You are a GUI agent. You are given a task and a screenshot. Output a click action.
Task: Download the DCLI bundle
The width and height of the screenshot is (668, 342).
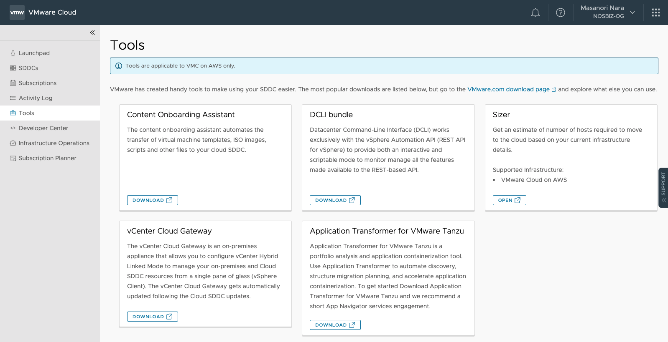click(335, 200)
